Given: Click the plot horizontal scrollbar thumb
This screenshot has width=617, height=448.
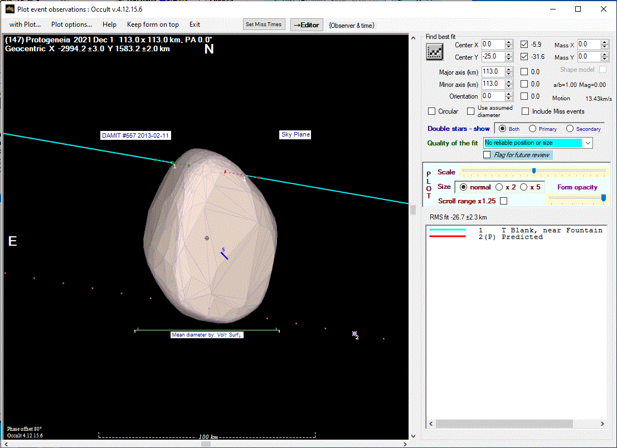Looking at the screenshot, I should [x=206, y=444].
